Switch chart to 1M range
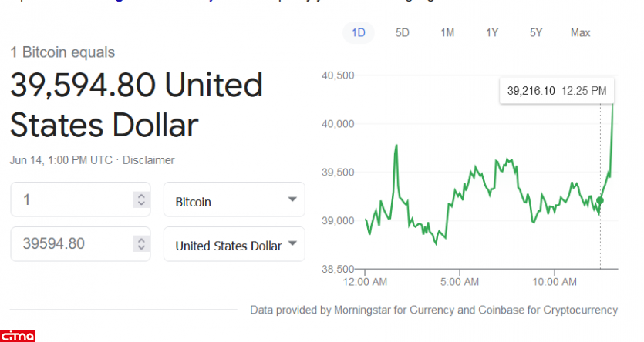644x342 pixels. 447,32
